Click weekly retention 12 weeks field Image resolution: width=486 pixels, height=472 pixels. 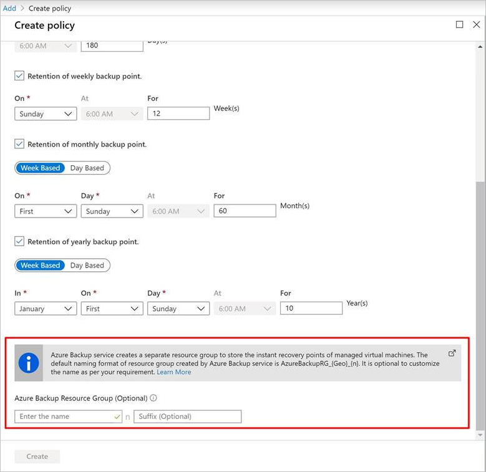pos(178,113)
